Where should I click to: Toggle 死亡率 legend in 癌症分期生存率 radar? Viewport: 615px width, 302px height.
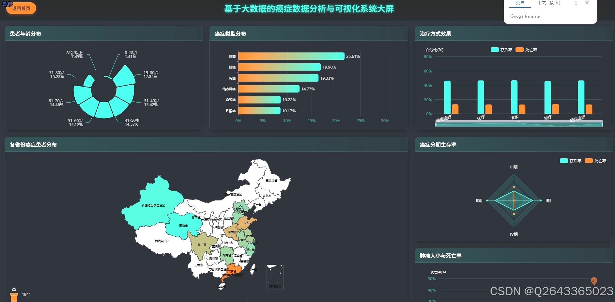[595, 161]
